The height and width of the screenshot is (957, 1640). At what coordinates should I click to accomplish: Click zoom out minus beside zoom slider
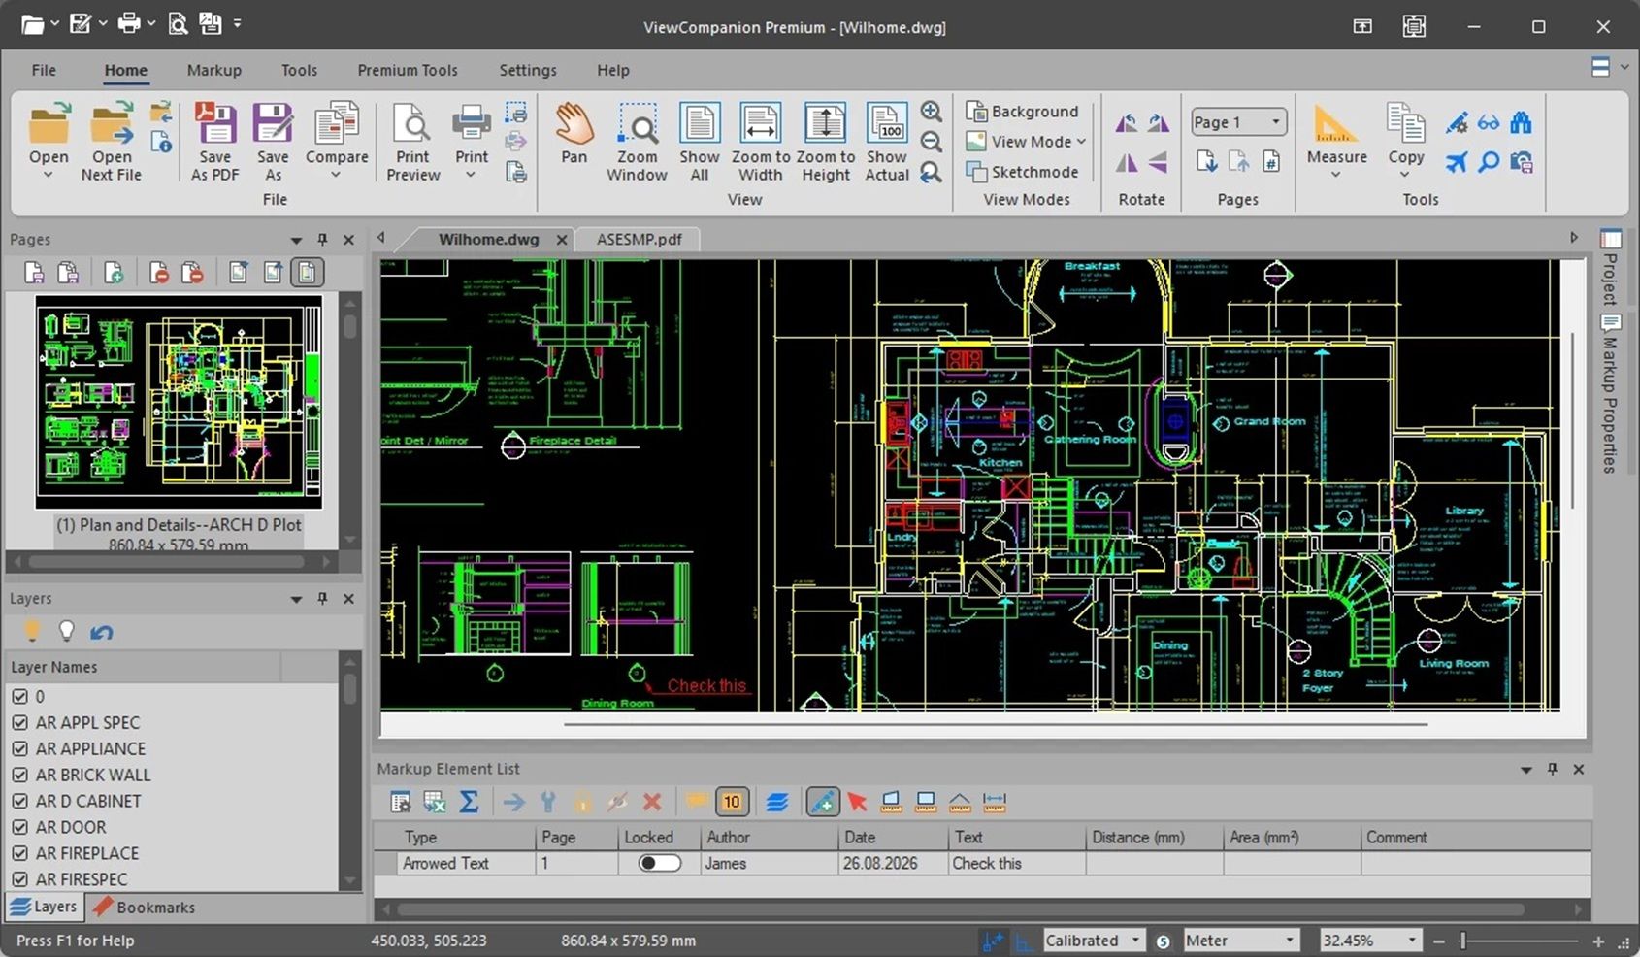click(1439, 940)
